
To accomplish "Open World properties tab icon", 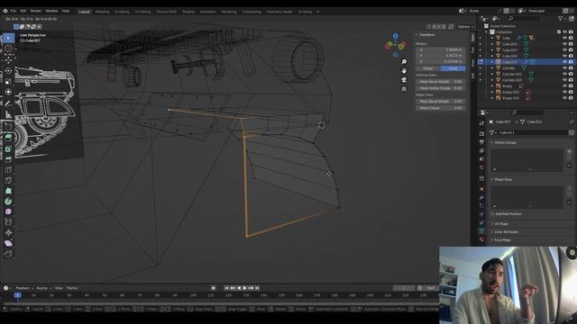I will [481, 167].
